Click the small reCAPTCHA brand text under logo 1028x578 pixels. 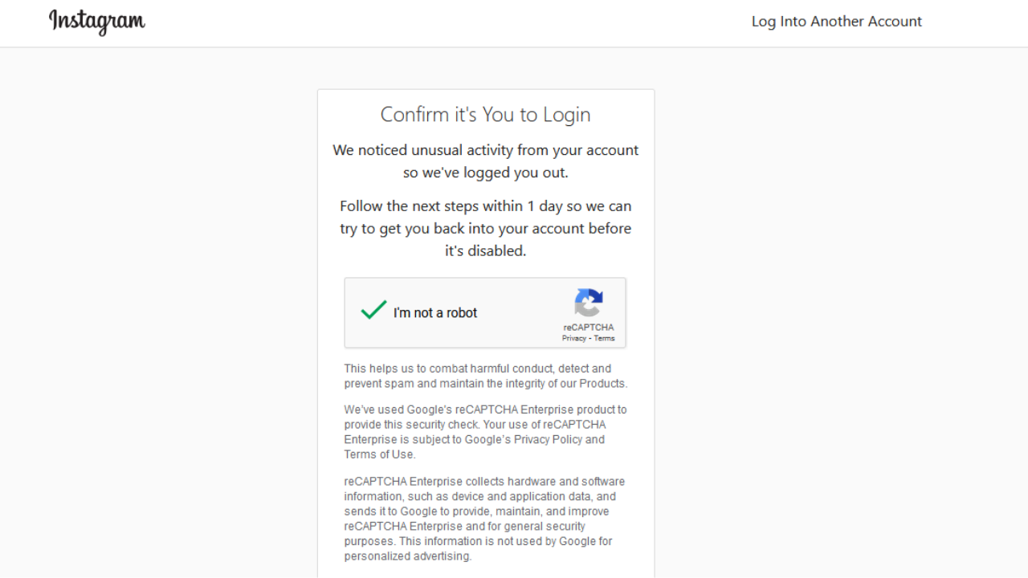589,328
